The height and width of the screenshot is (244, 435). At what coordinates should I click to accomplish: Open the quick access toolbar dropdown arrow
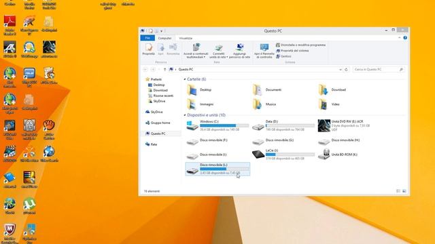pyautogui.click(x=162, y=31)
